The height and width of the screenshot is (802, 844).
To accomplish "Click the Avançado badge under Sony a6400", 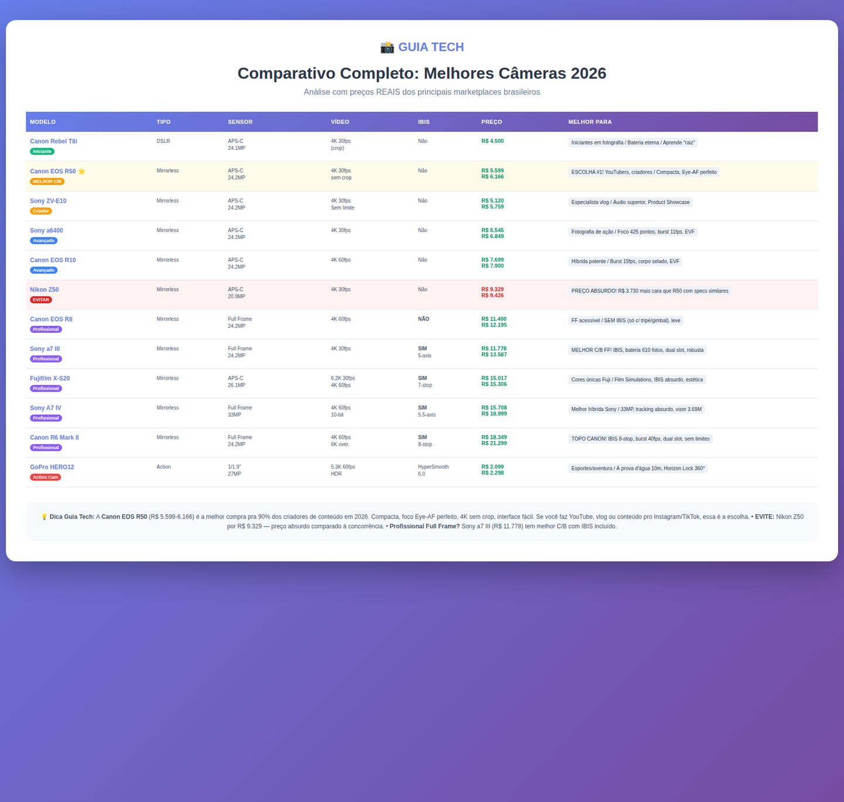I will pos(44,241).
